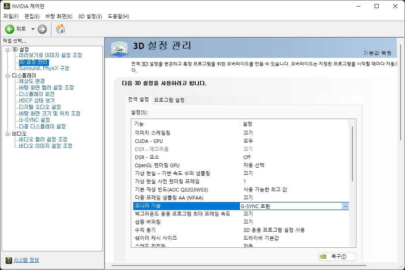Open the back history dropdown arrow
This screenshot has width=405, height=270.
[x=33, y=29]
